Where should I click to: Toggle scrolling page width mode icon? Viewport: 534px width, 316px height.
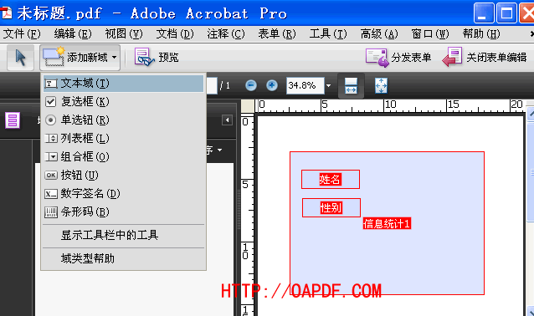[351, 85]
